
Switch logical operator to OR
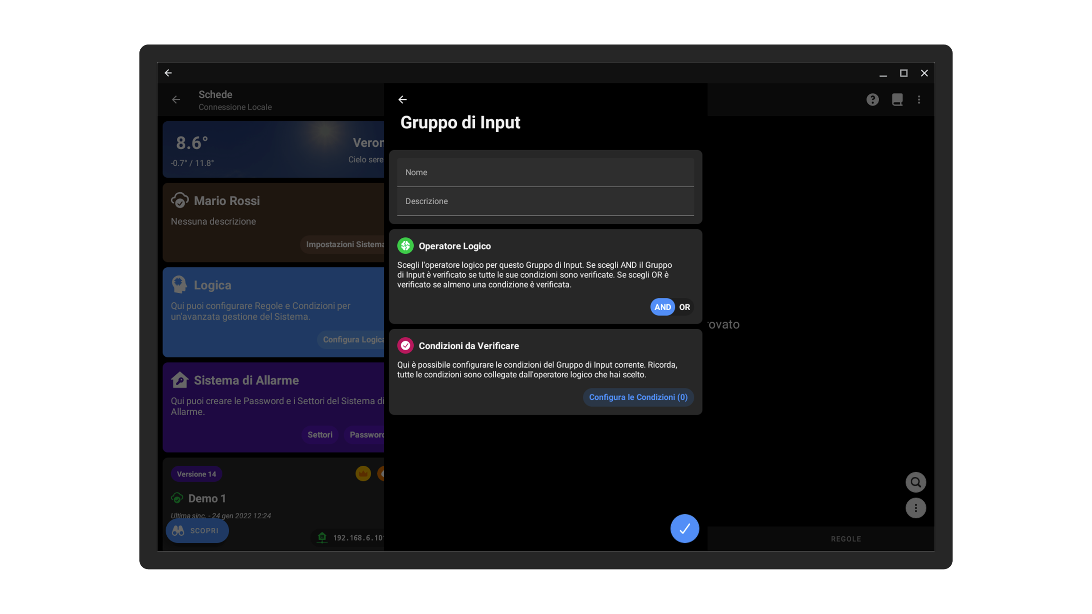coord(684,307)
